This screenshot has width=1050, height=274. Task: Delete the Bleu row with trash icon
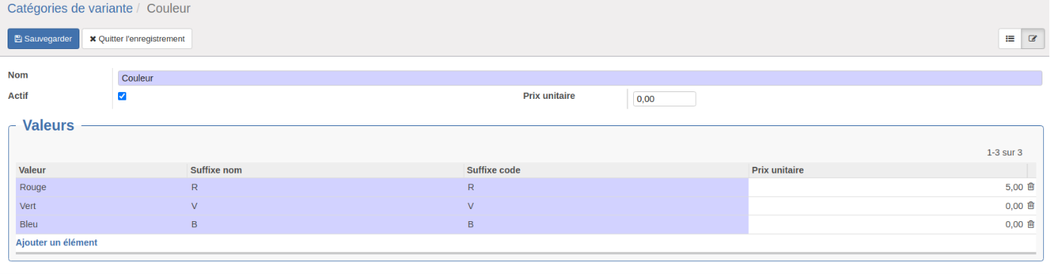[1030, 224]
